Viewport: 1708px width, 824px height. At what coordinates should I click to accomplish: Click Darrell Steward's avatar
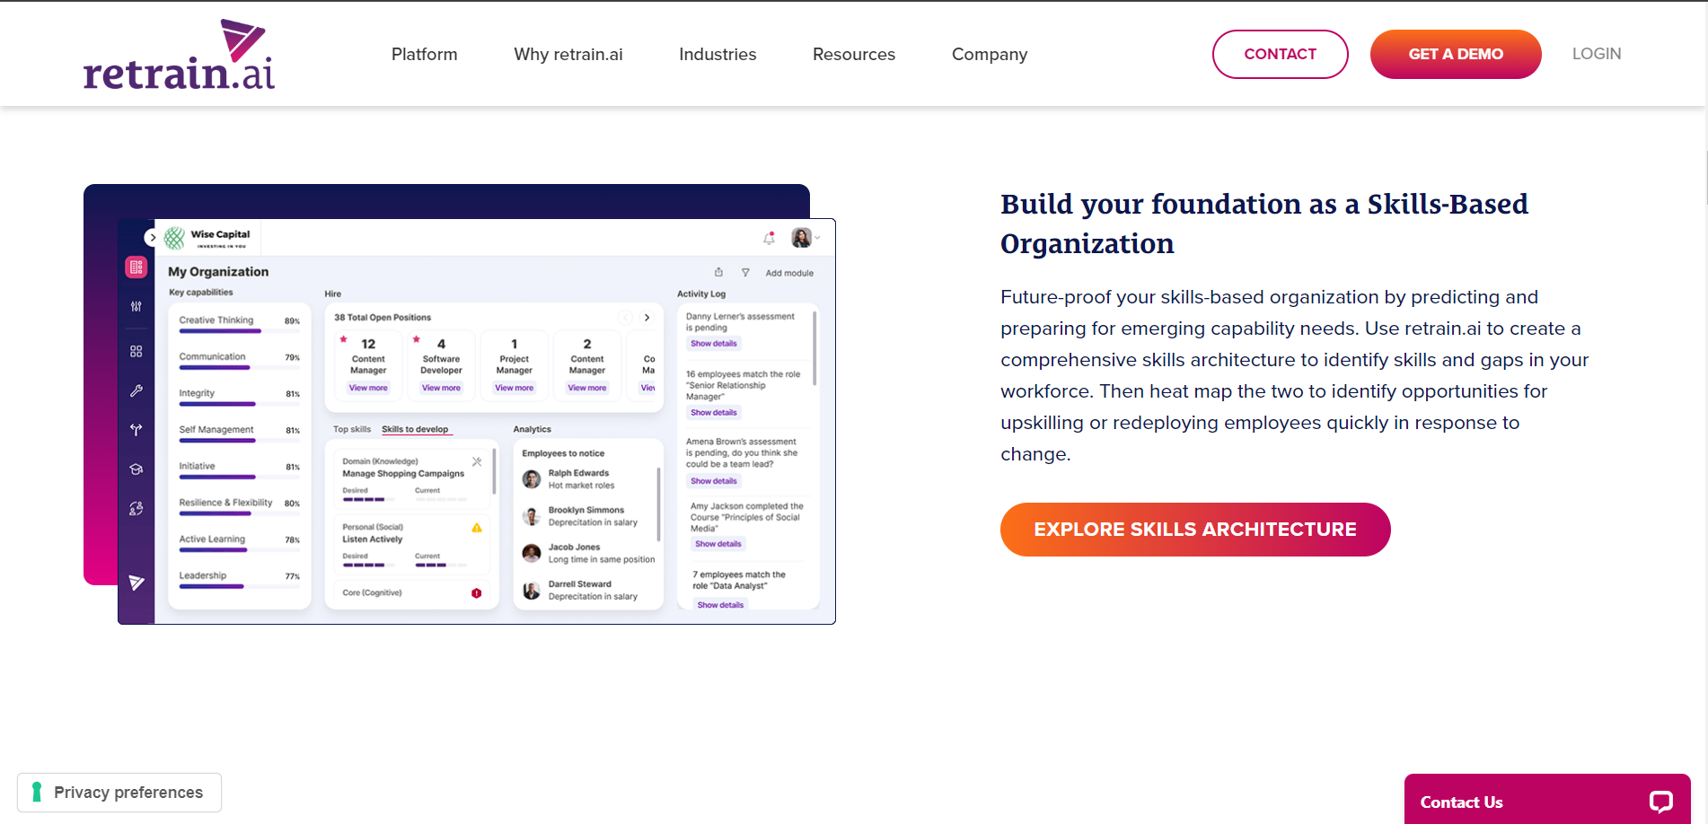[532, 590]
